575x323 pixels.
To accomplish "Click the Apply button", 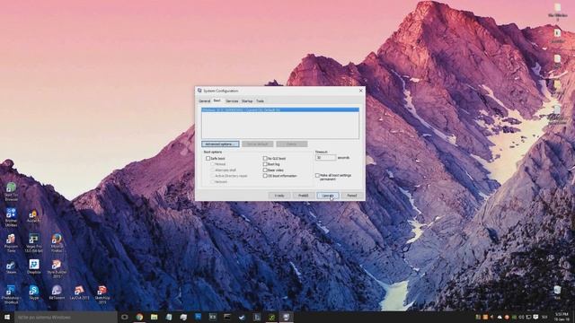I will (327, 196).
